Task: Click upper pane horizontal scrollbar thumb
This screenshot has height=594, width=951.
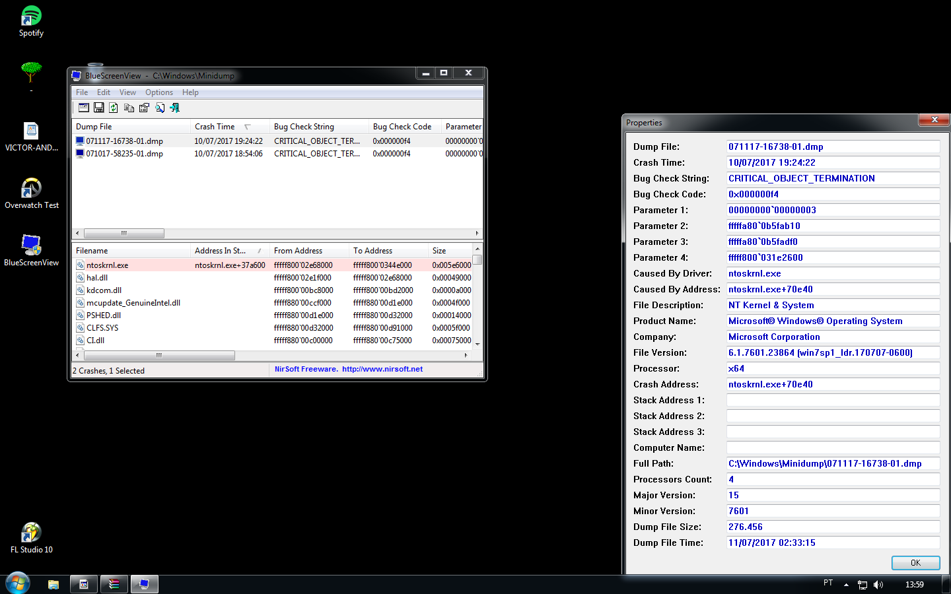Action: coord(124,233)
